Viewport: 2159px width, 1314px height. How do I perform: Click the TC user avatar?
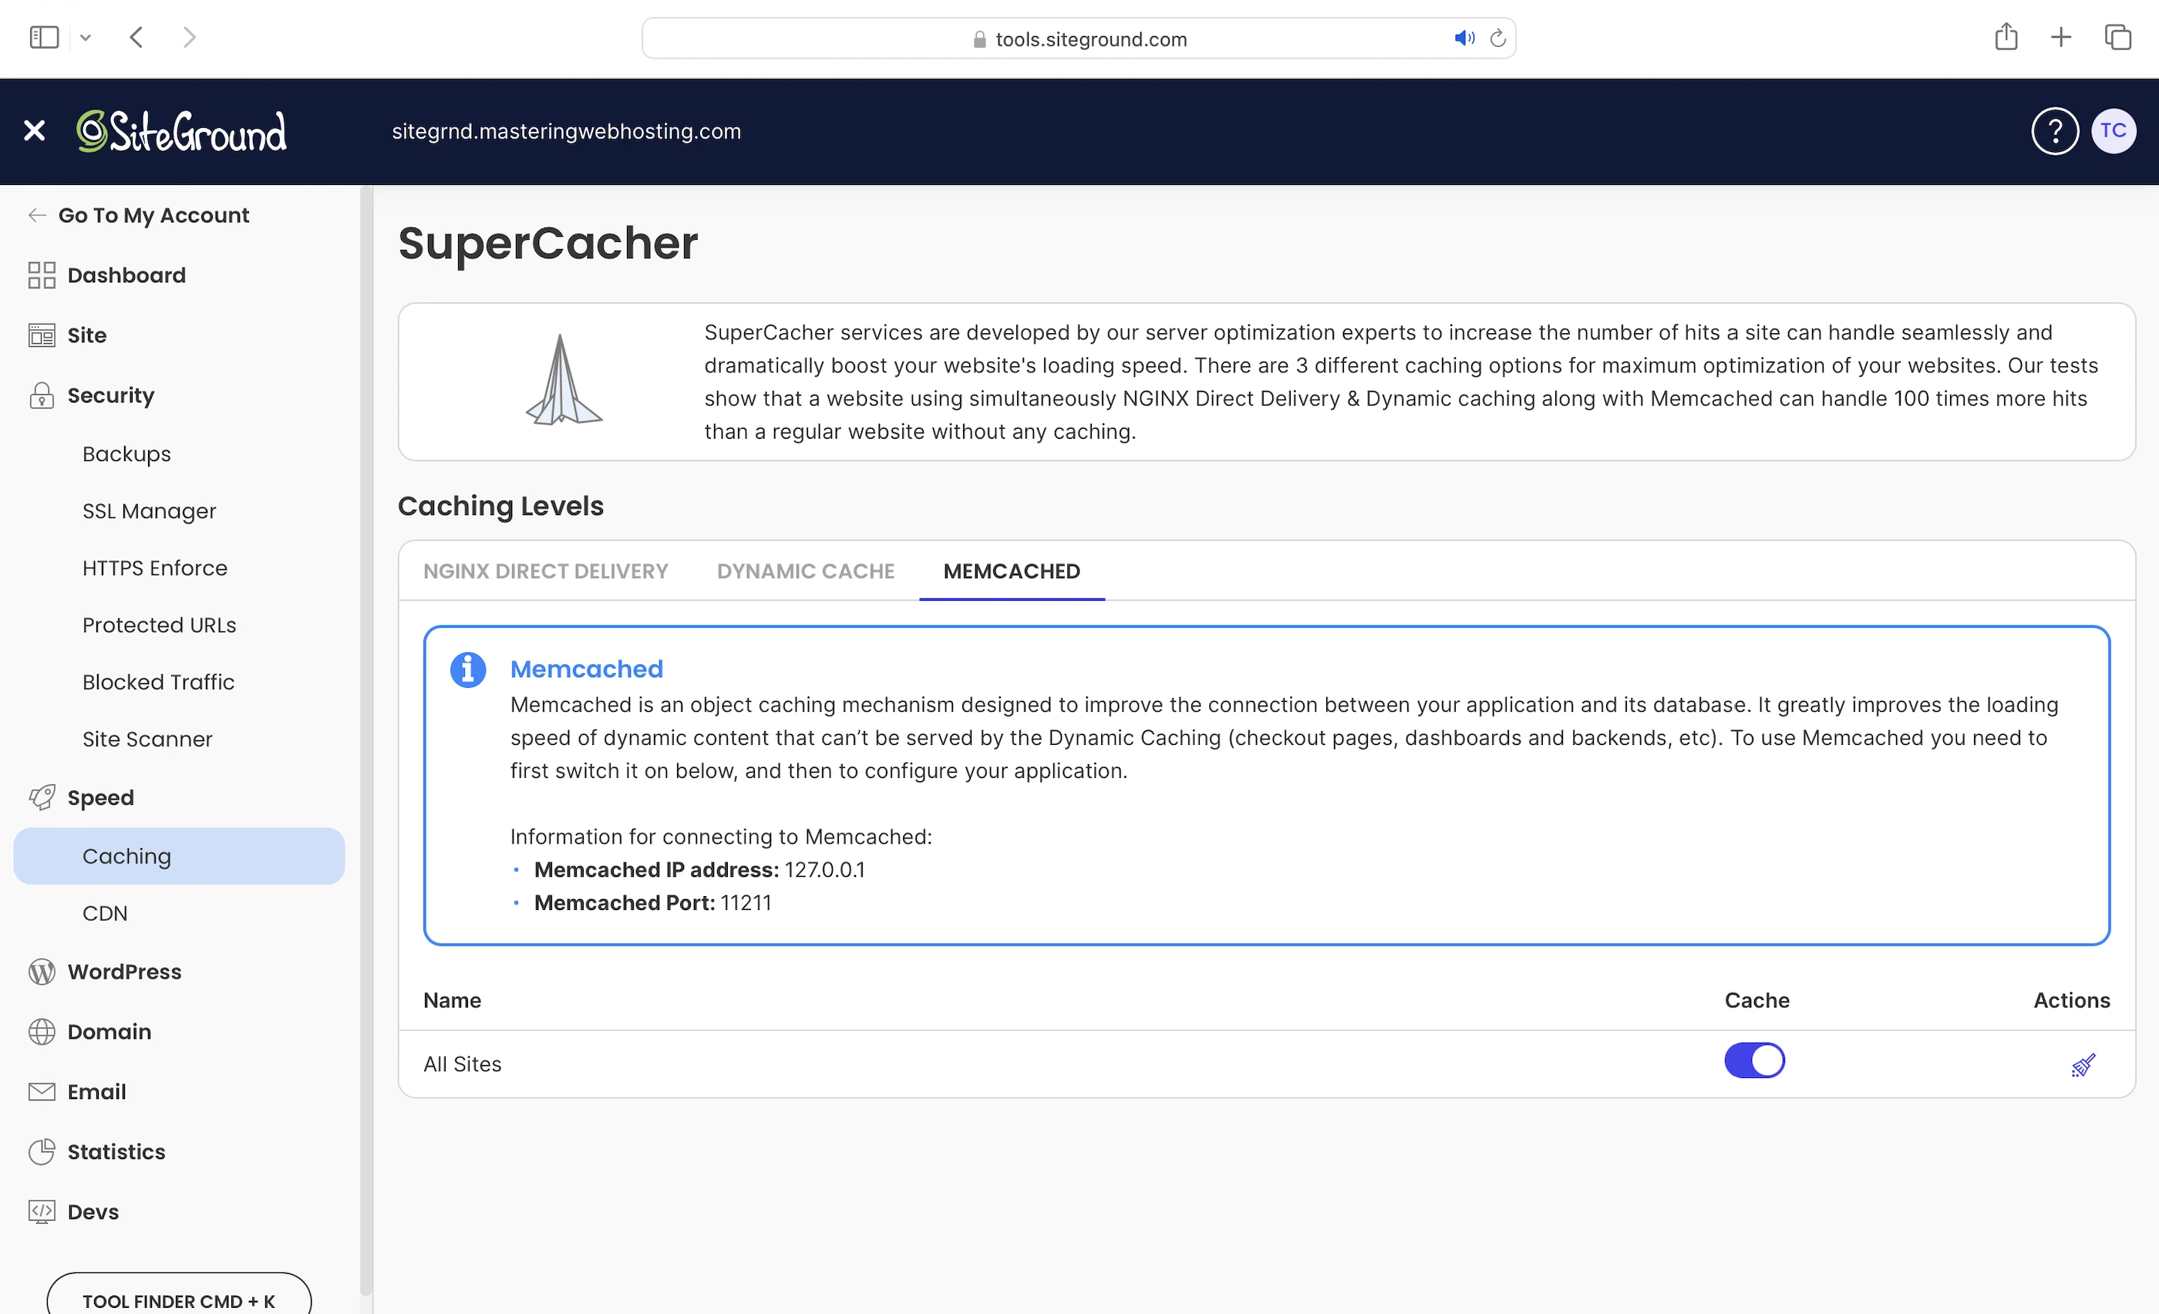coord(2113,131)
